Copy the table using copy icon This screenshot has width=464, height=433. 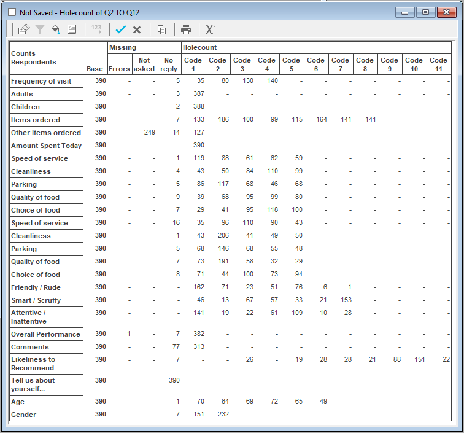(162, 29)
